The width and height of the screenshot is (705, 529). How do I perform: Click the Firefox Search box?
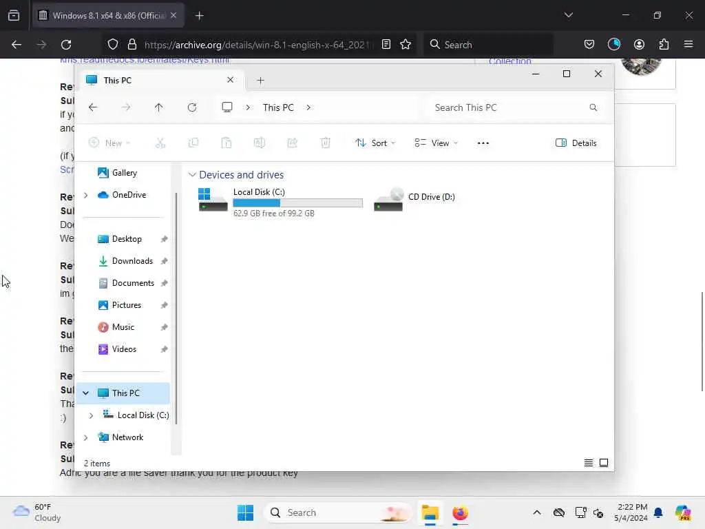(x=488, y=45)
